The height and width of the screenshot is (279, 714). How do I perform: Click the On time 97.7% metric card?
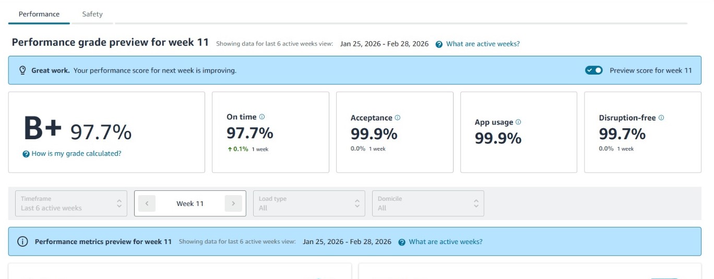270,133
